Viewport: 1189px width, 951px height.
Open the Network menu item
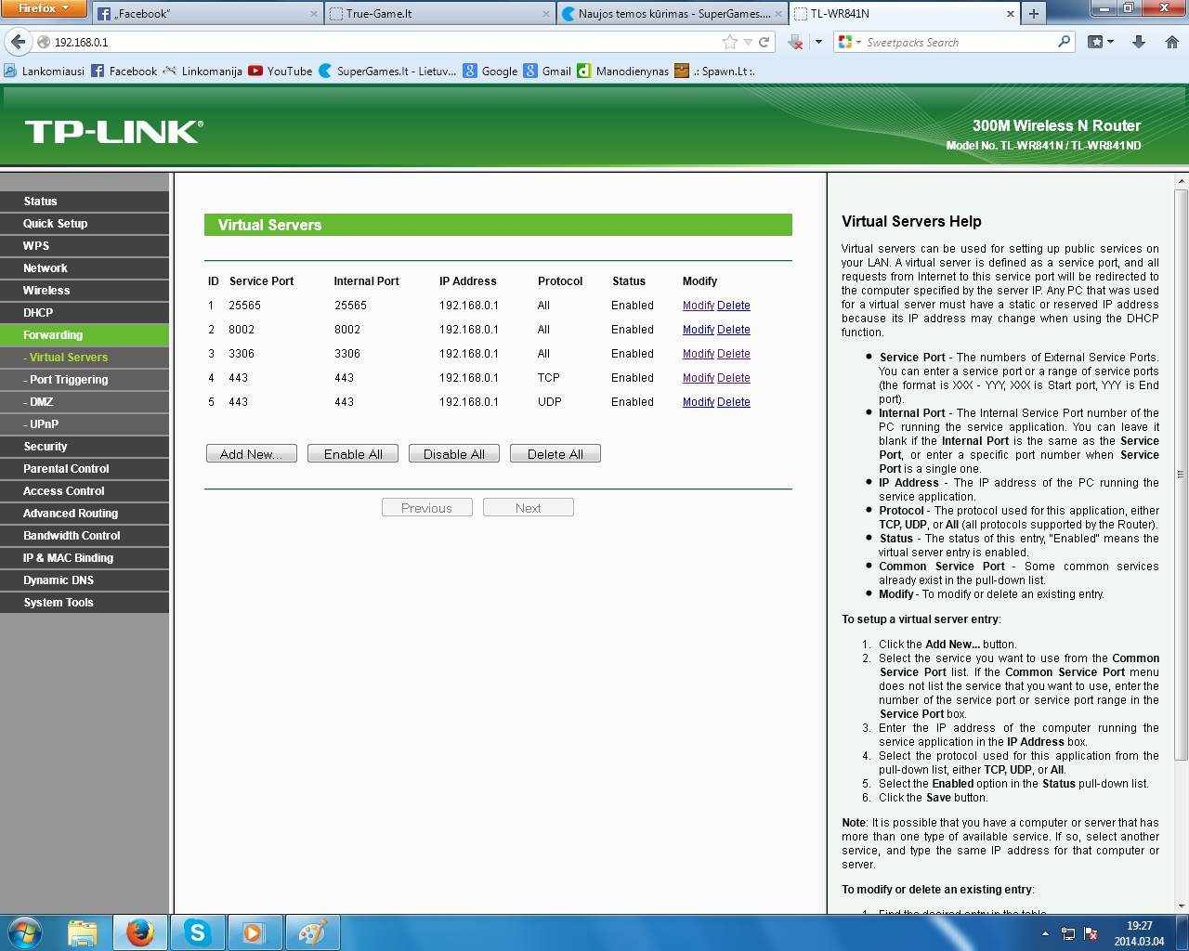(x=85, y=267)
